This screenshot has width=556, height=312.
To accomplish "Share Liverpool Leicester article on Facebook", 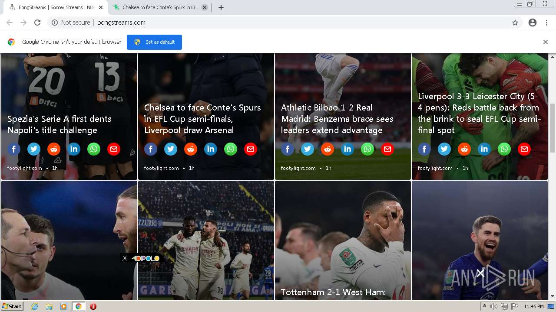I will click(424, 149).
